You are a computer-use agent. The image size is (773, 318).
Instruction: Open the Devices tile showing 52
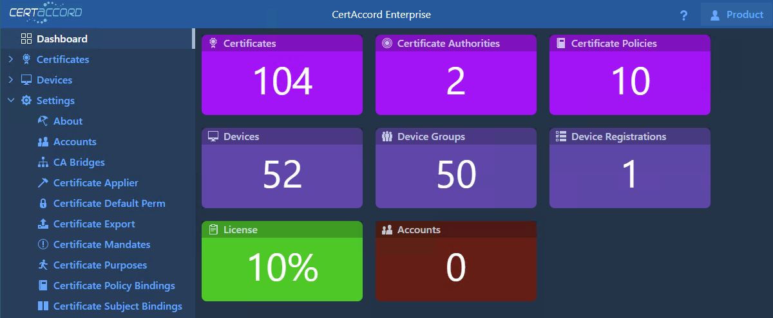click(282, 168)
